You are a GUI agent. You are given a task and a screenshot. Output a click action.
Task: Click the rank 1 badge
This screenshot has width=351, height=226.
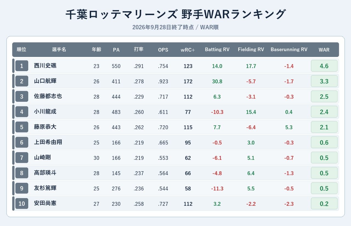tap(22, 66)
